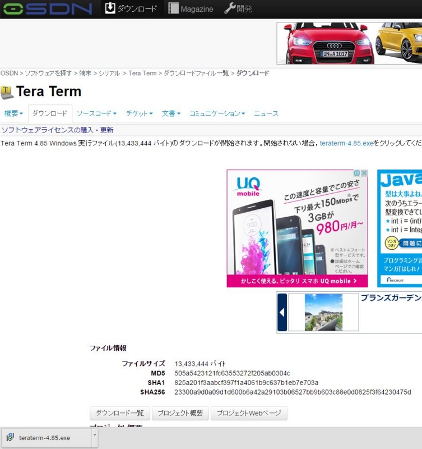Select the SHA1 hash value text
422x449 pixels.
247,383
